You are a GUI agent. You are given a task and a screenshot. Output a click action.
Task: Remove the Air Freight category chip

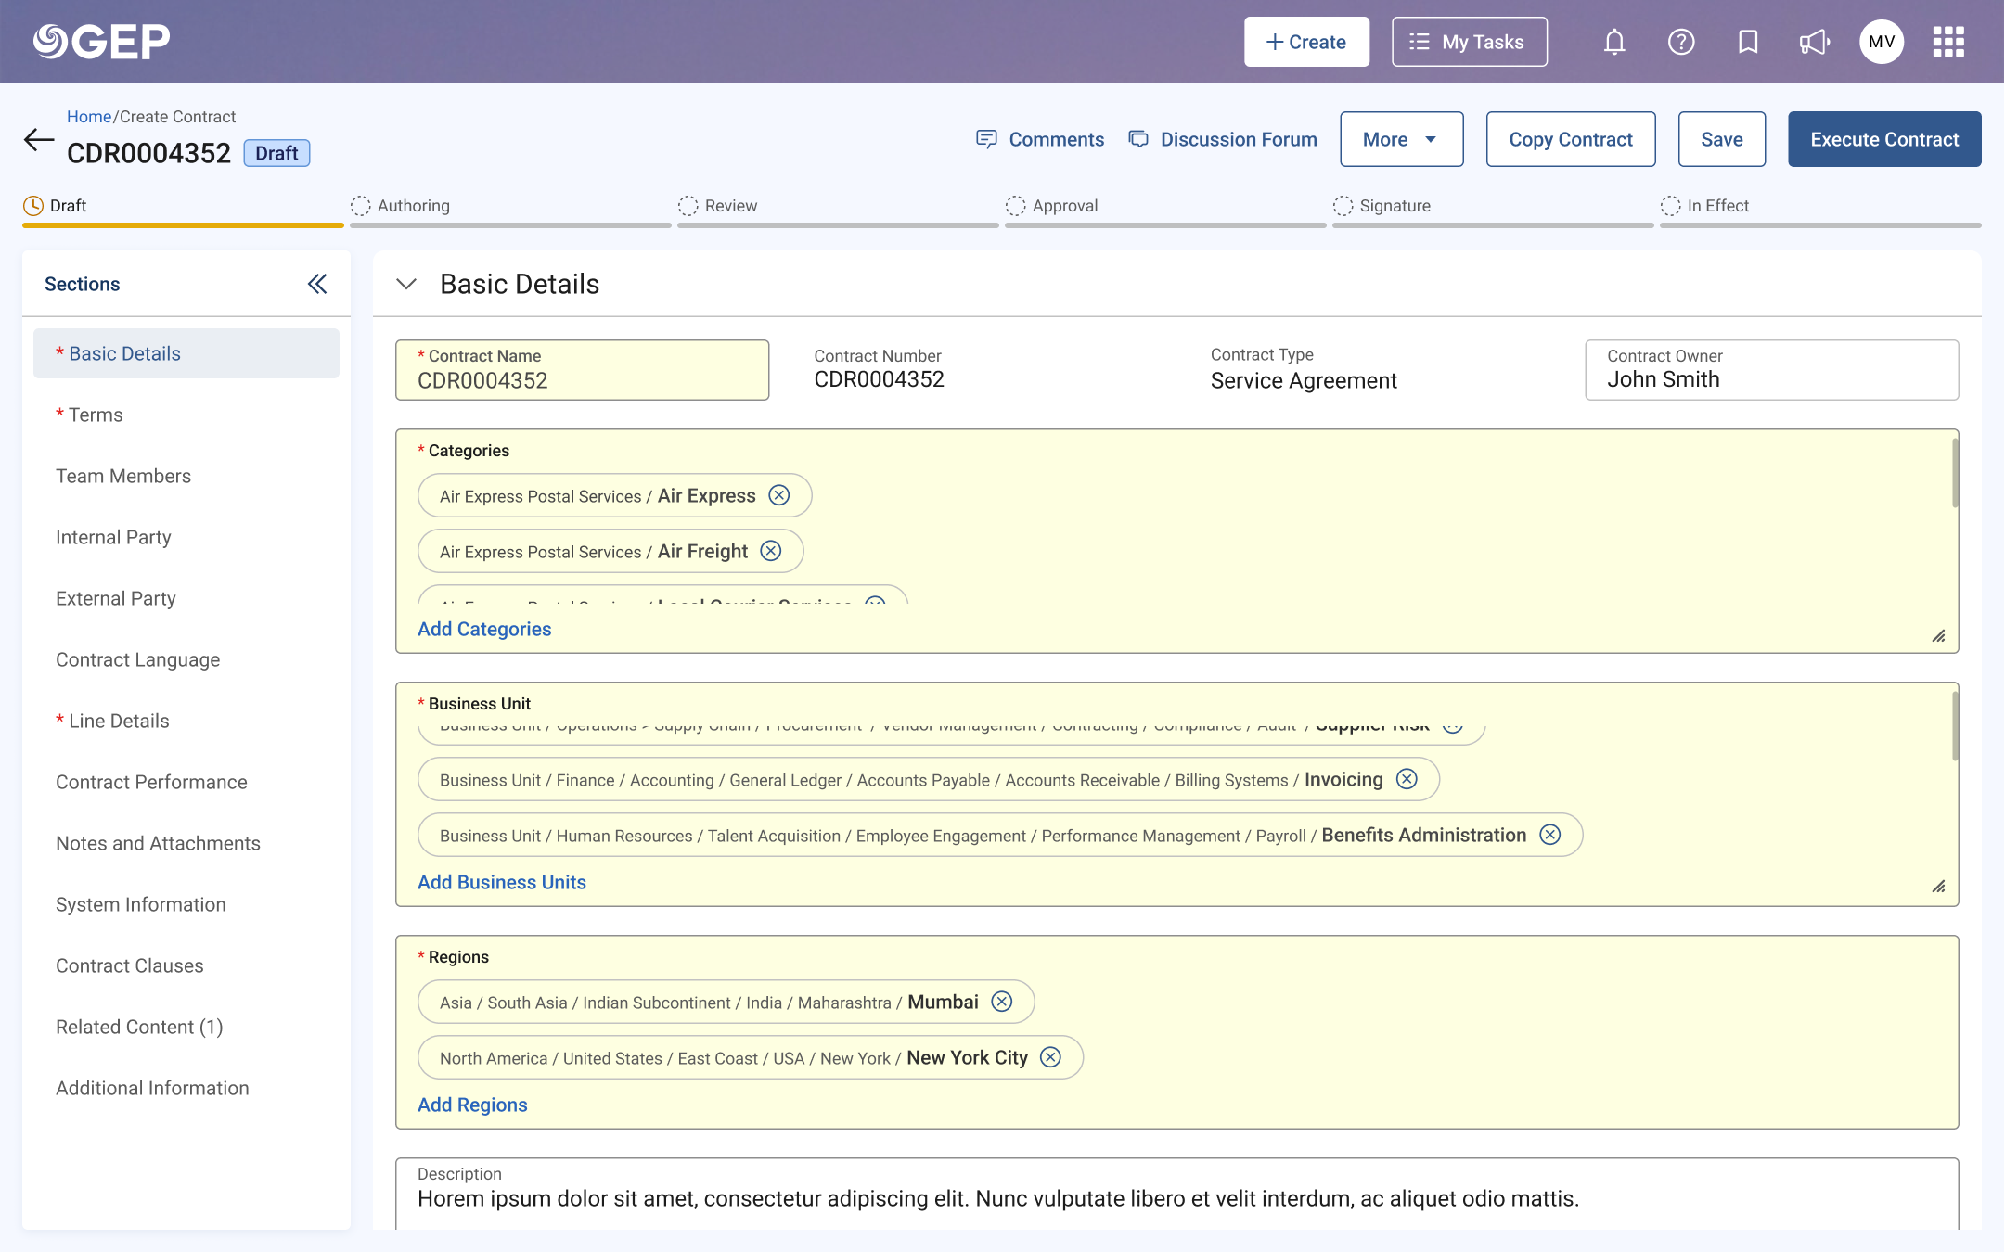[x=771, y=551]
